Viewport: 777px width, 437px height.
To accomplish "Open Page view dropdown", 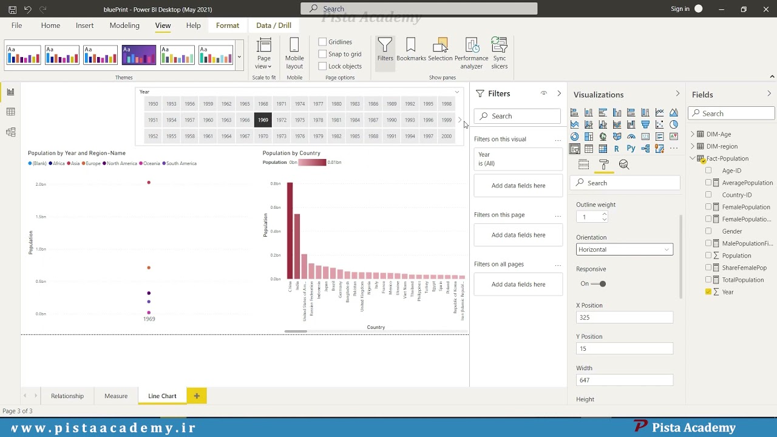I will (264, 53).
